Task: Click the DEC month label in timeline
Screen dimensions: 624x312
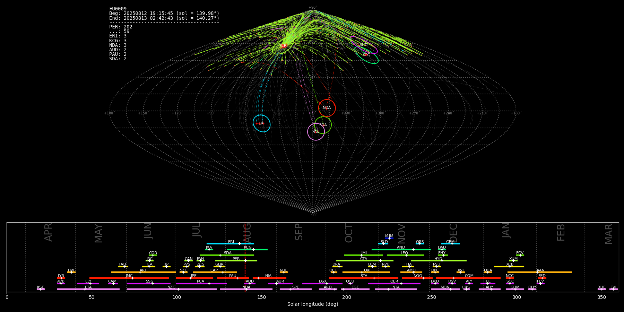Action: (453, 233)
